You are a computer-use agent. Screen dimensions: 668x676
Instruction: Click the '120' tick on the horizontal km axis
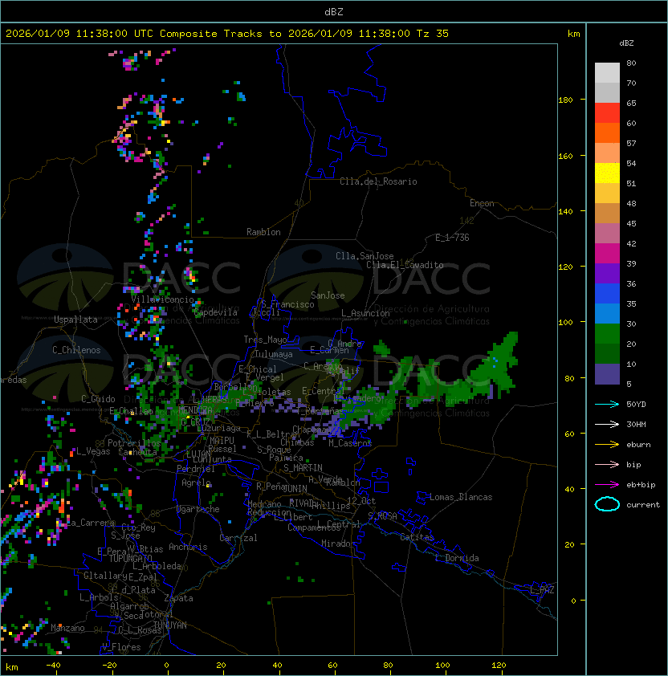[499, 666]
